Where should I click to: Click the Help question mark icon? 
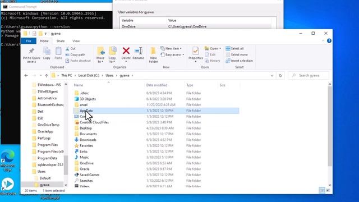tap(329, 41)
